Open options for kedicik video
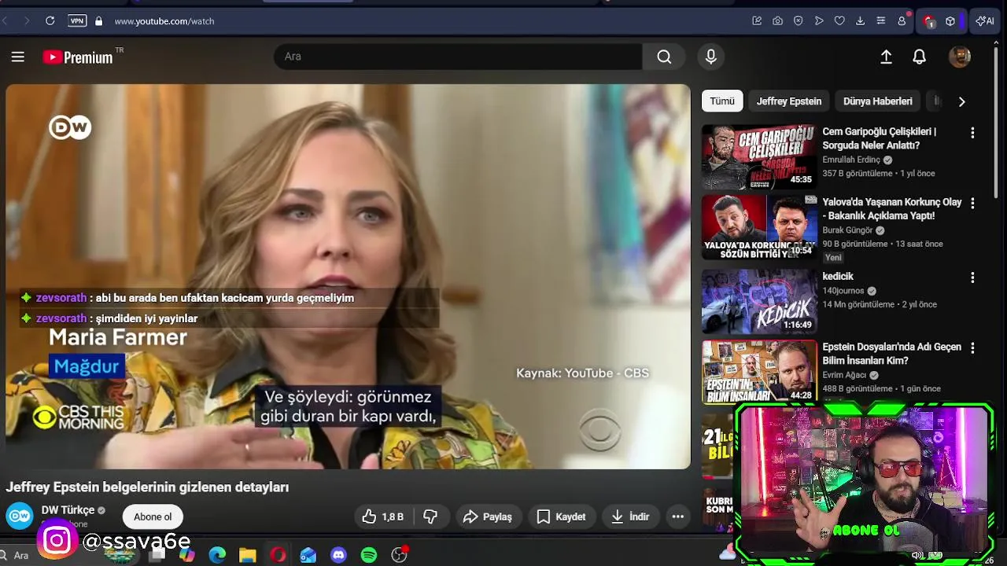 (x=972, y=277)
